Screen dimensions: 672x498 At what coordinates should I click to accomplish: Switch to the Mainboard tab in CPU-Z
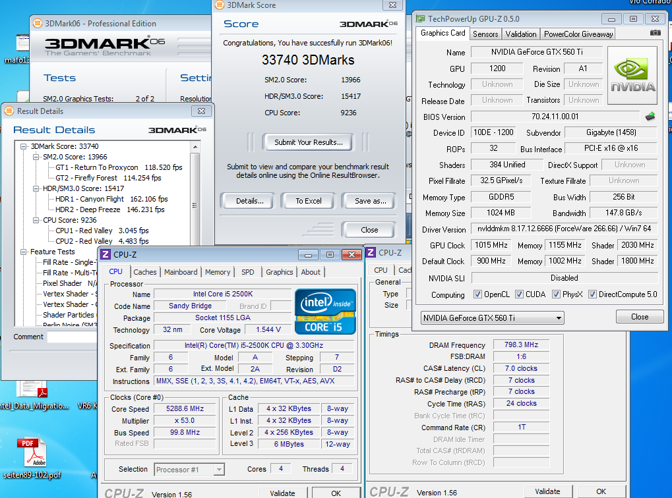181,272
